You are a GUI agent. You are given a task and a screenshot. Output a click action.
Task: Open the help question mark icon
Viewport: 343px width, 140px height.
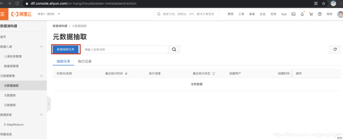pos(320,14)
